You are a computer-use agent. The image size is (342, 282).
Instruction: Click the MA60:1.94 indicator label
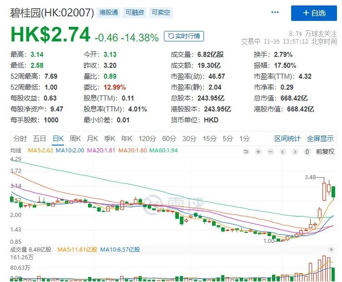pos(164,151)
